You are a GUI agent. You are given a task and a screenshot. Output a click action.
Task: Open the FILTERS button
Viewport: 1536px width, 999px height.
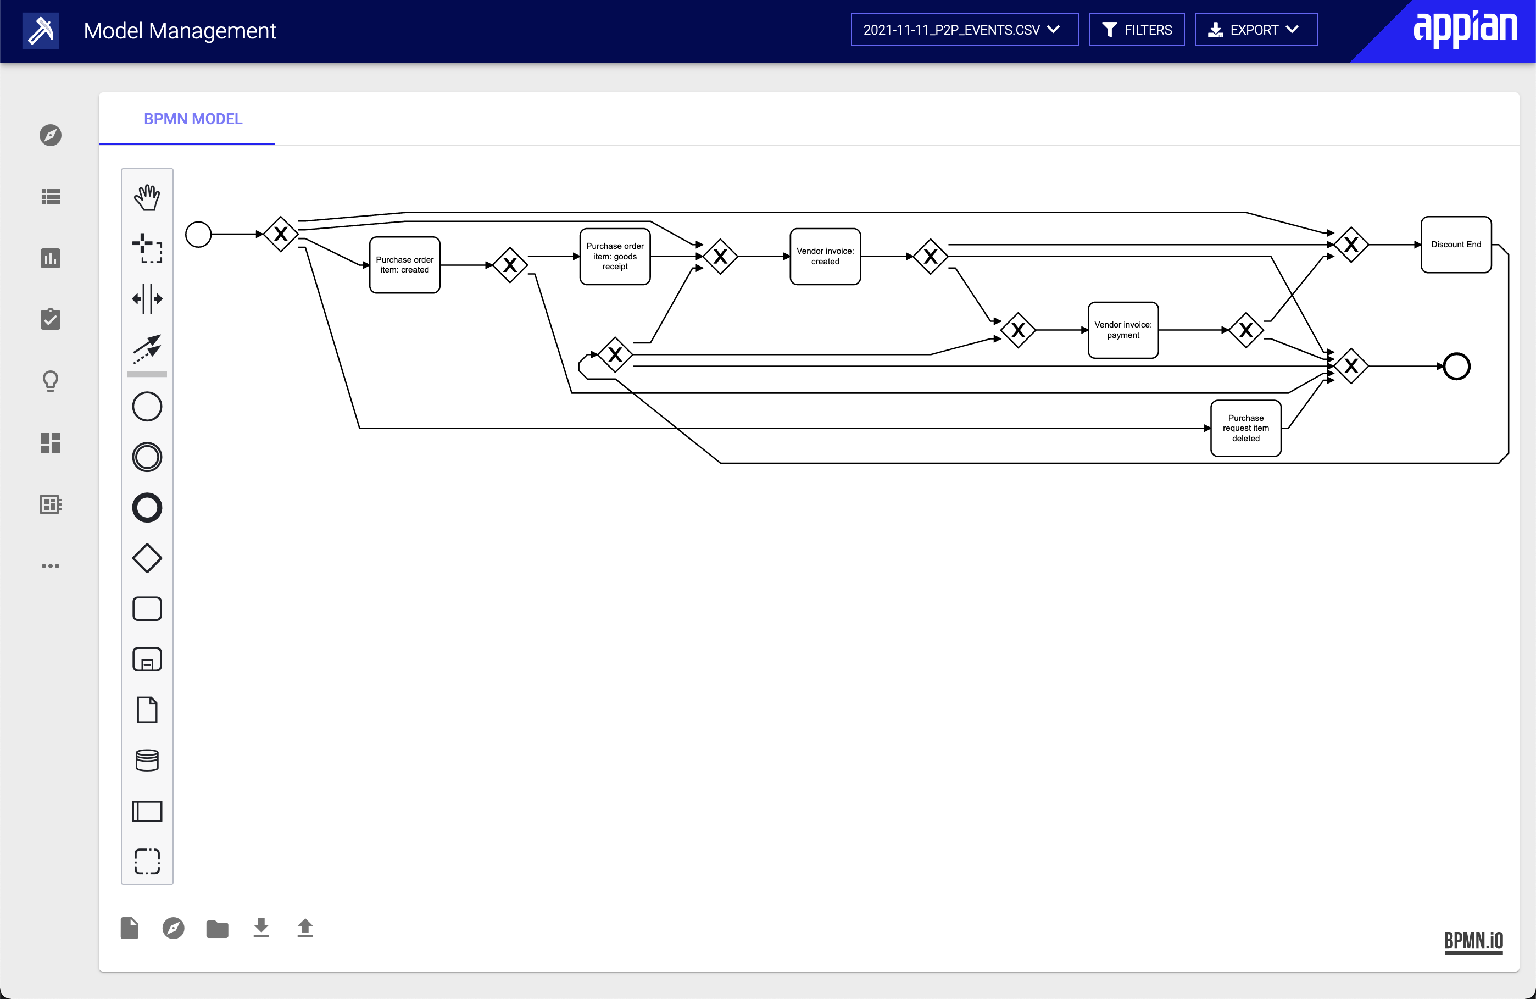pyautogui.click(x=1137, y=30)
